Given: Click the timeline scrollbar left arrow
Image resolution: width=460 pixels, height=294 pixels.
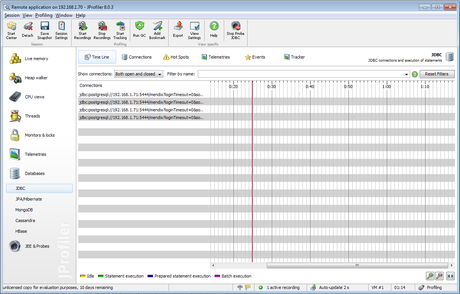Looking at the screenshot, I should click(214, 265).
